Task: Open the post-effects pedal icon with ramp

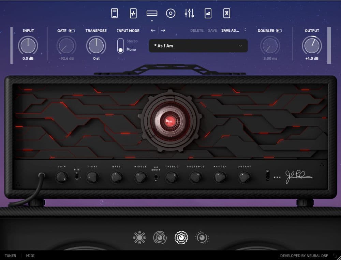Action: [208, 13]
